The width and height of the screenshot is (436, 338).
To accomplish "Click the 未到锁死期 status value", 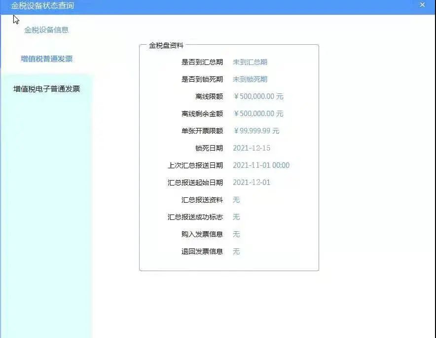I will (x=250, y=80).
